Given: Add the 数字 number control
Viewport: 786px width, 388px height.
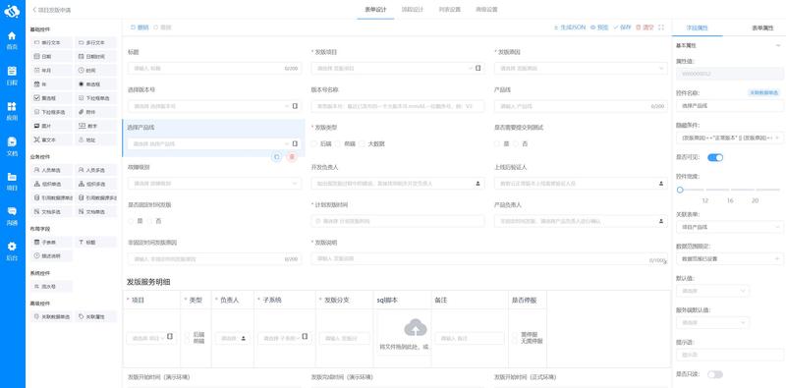Looking at the screenshot, I should pos(95,127).
